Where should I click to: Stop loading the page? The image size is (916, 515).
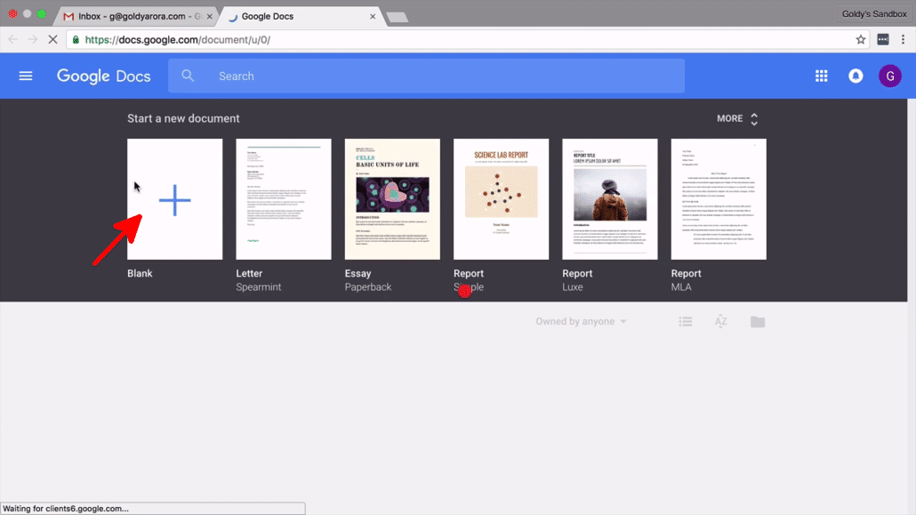(52, 40)
